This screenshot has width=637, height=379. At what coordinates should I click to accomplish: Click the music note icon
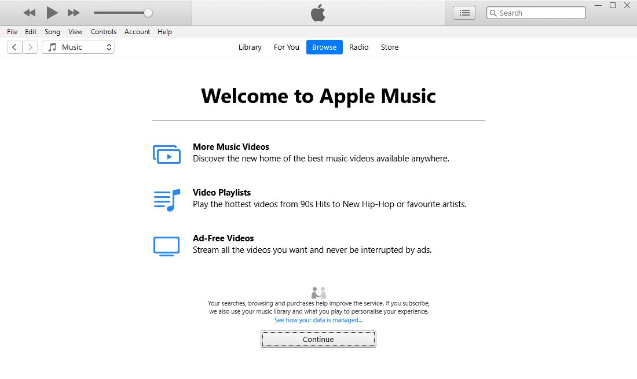(52, 47)
